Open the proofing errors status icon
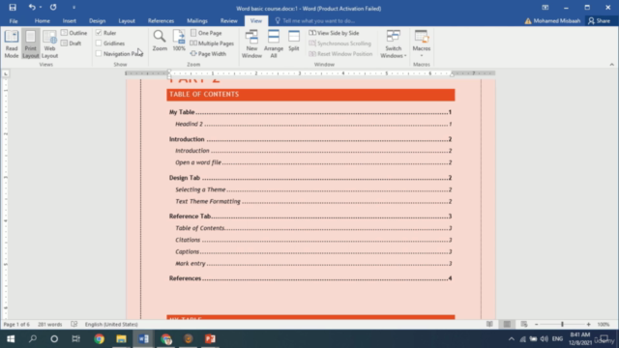The image size is (619, 348). pyautogui.click(x=74, y=325)
